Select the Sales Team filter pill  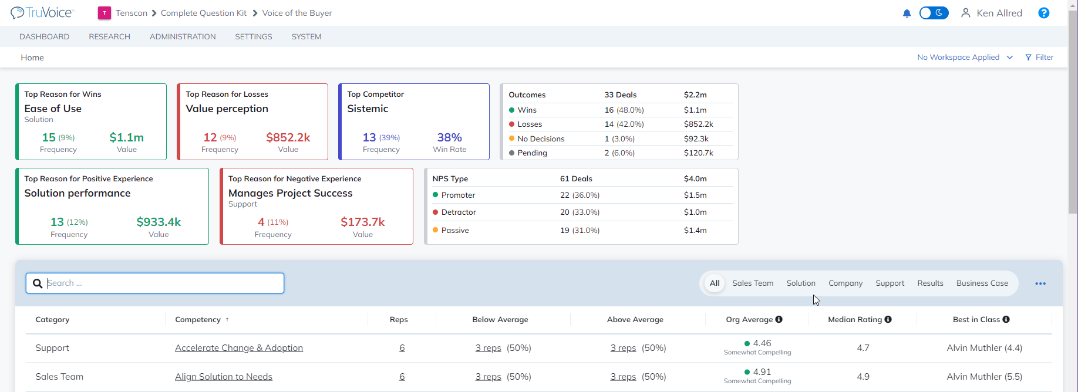click(x=753, y=283)
